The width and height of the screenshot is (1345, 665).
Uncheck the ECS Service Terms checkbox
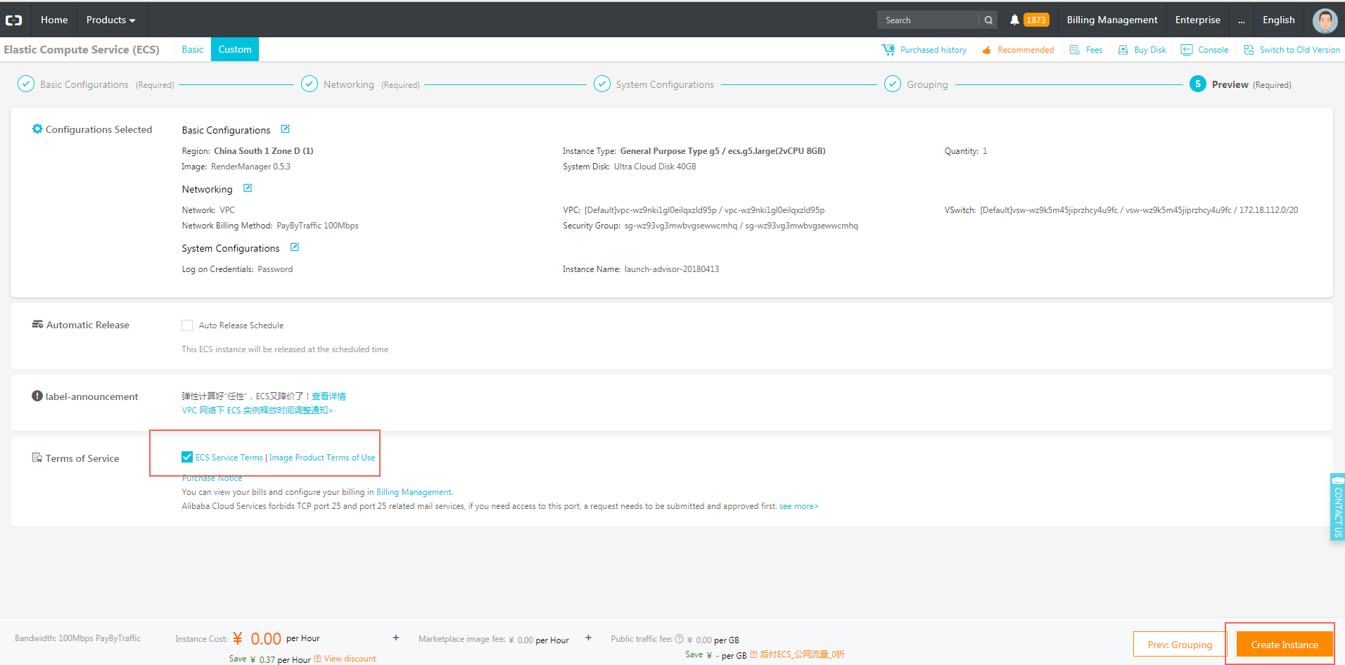point(187,457)
